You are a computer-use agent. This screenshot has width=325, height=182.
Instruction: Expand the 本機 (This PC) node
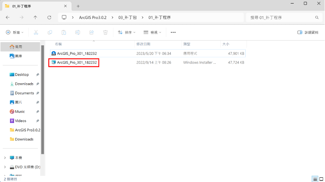pos(5,158)
